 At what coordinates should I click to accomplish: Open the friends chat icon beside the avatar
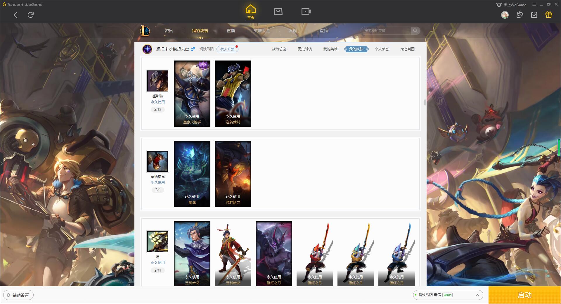(520, 15)
